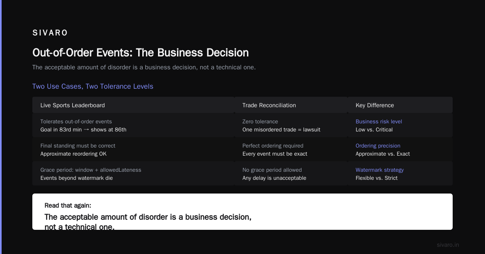
Task: Select the Trade Reconciliation column header
Action: [x=291, y=105]
